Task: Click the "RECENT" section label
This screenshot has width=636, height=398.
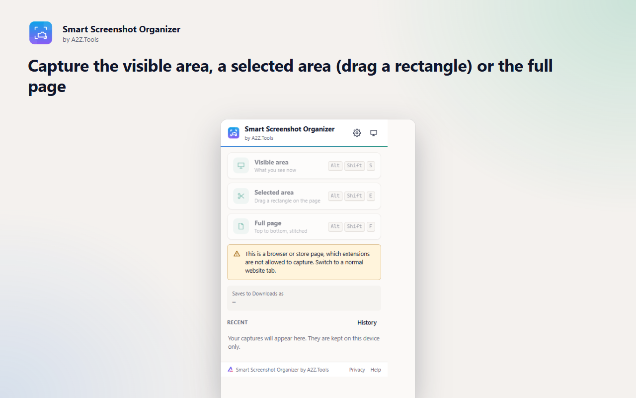Action: click(238, 322)
